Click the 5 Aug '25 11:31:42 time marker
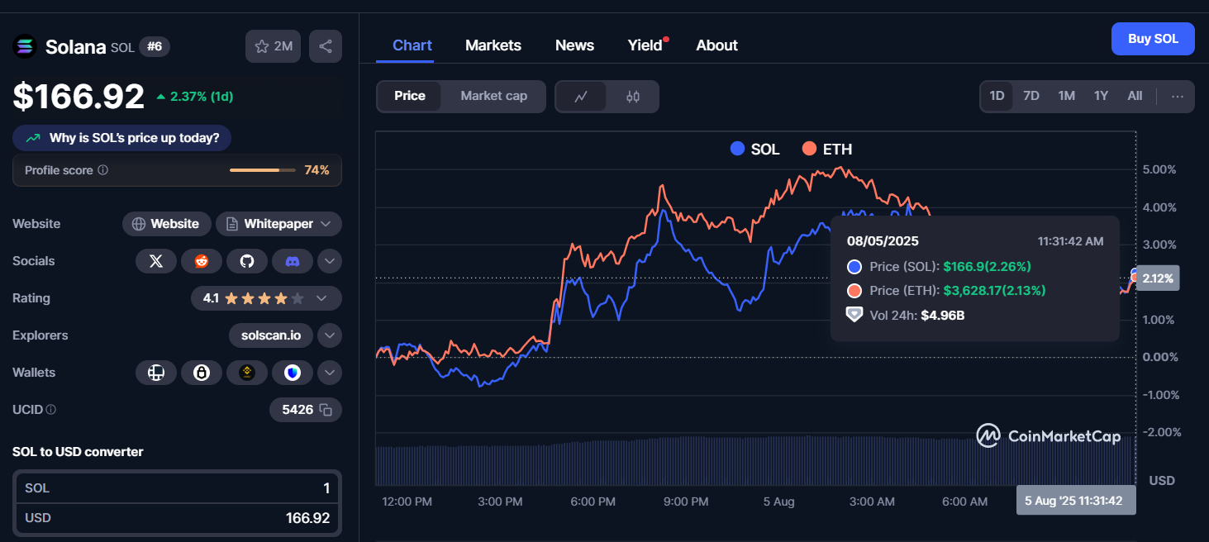This screenshot has width=1209, height=542. pos(1076,501)
